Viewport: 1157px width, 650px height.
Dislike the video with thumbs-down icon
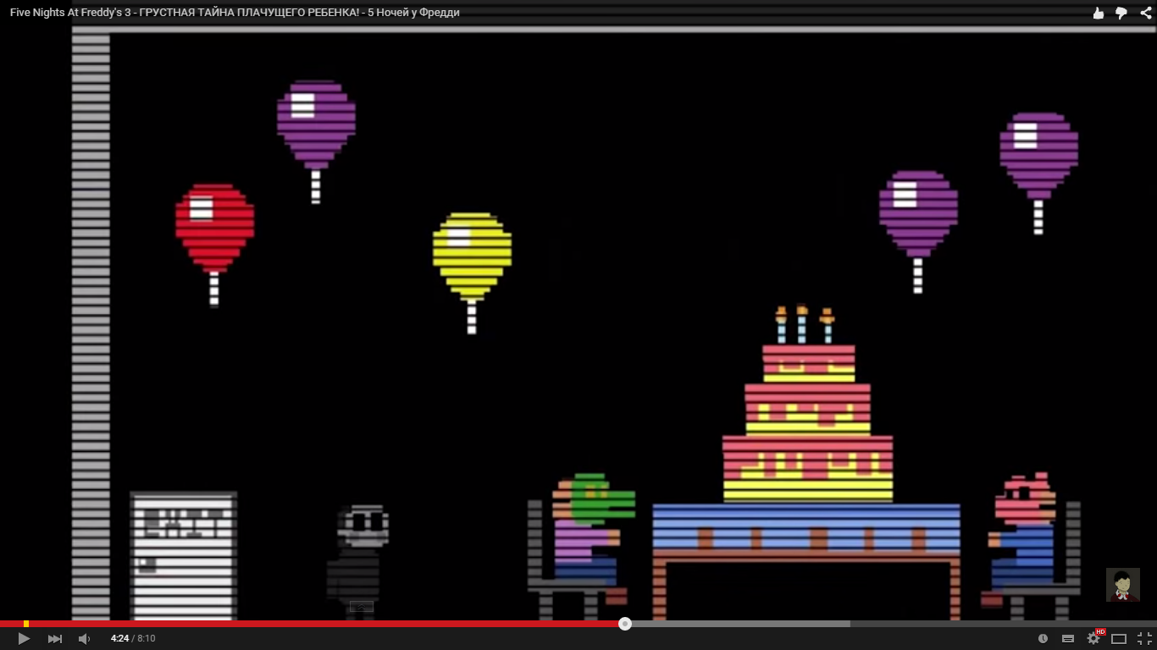pyautogui.click(x=1121, y=13)
